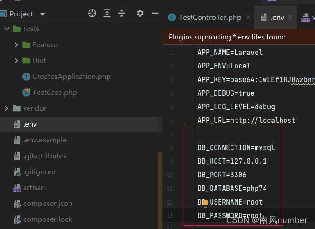
Task: Place cursor on APP_ENV=local line
Action: click(x=224, y=66)
